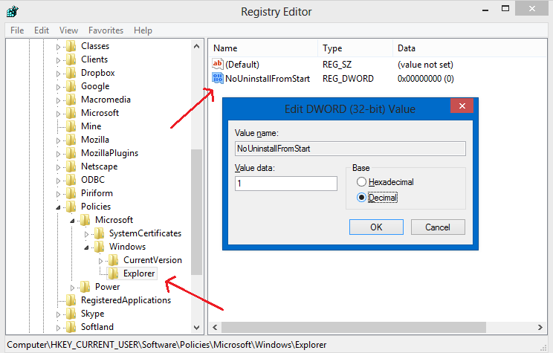Image resolution: width=553 pixels, height=353 pixels.
Task: Sort by the Data column header
Action: point(470,48)
